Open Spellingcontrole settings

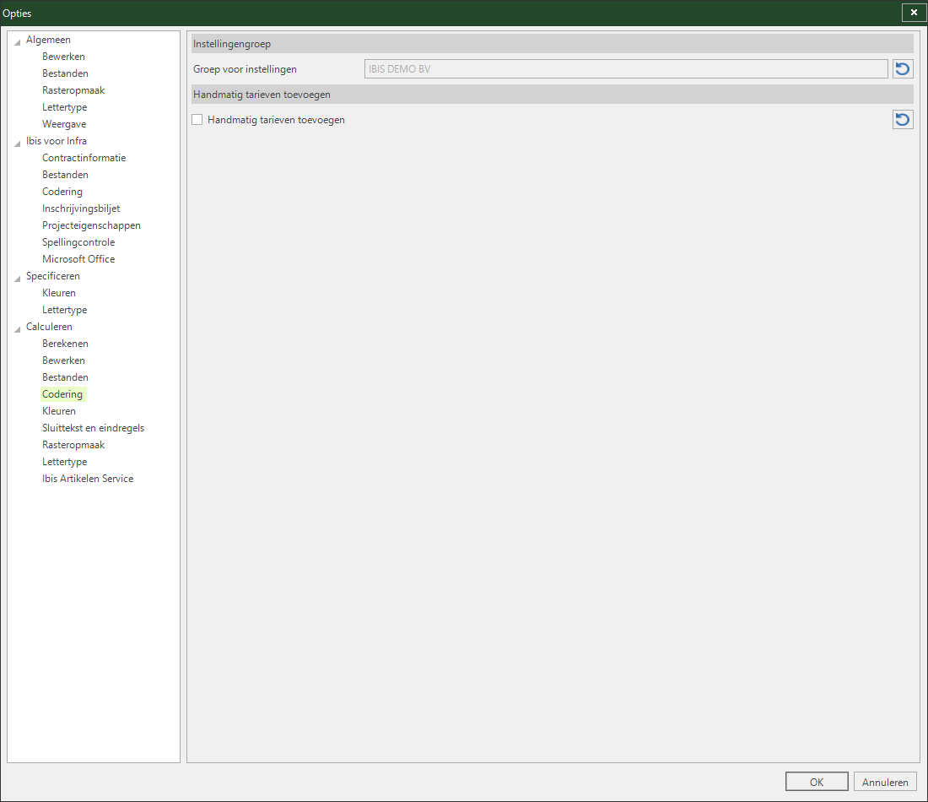(x=78, y=242)
